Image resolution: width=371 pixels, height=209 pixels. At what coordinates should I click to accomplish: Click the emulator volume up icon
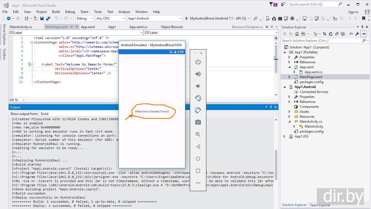198,74
